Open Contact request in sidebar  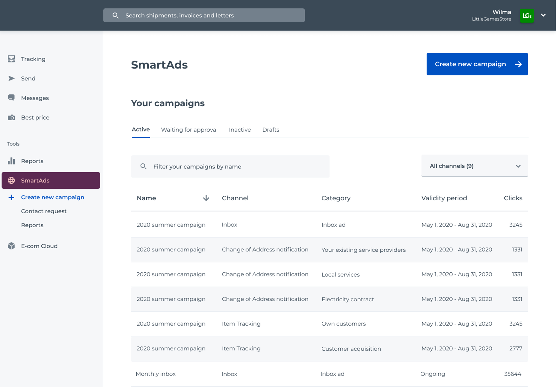(x=44, y=211)
